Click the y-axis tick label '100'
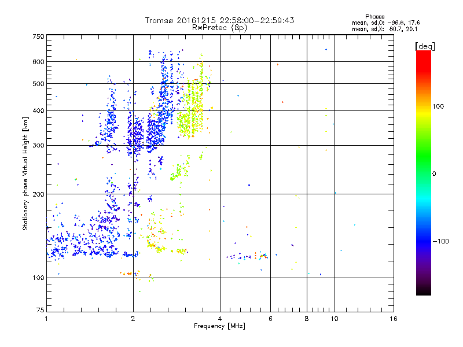The image size is (463, 347). click(x=38, y=278)
